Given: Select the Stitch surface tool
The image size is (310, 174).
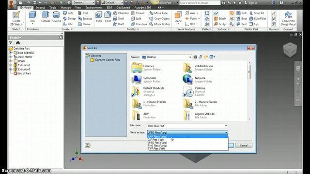Looking at the screenshot, I should (220, 18).
